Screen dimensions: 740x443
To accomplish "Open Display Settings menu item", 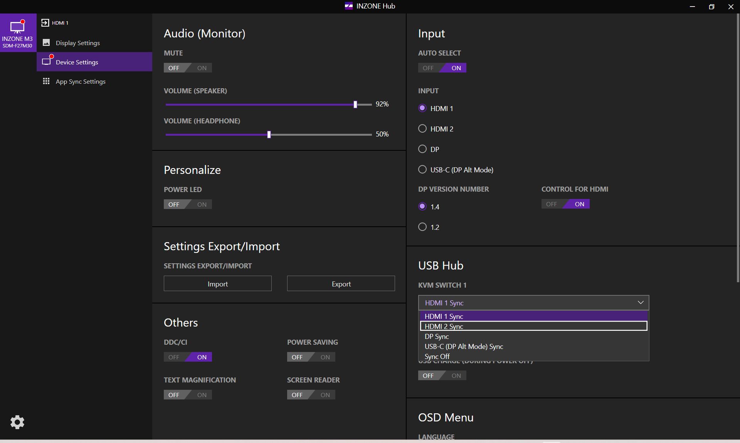I will tap(94, 43).
